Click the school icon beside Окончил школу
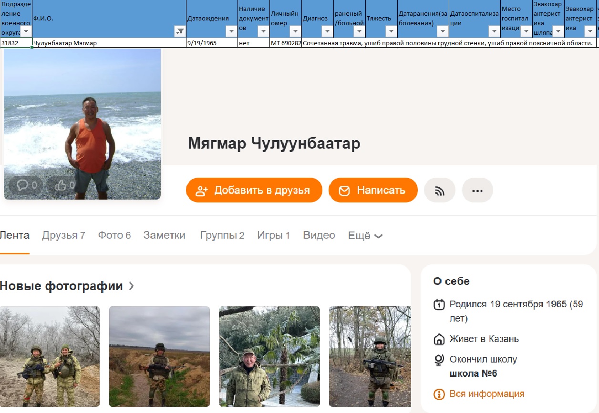Image resolution: width=599 pixels, height=413 pixels. (x=439, y=360)
